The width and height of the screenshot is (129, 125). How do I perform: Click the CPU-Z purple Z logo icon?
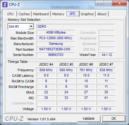[5, 5]
